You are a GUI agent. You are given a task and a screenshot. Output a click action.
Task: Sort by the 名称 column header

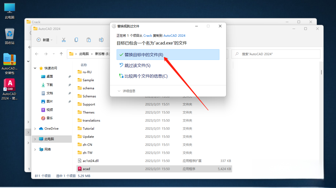point(84,65)
